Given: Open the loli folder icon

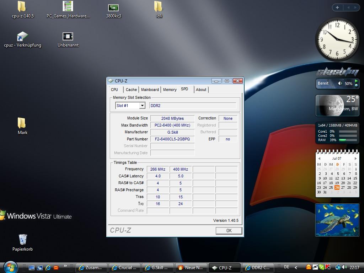Looking at the screenshot, I should 159,10.
